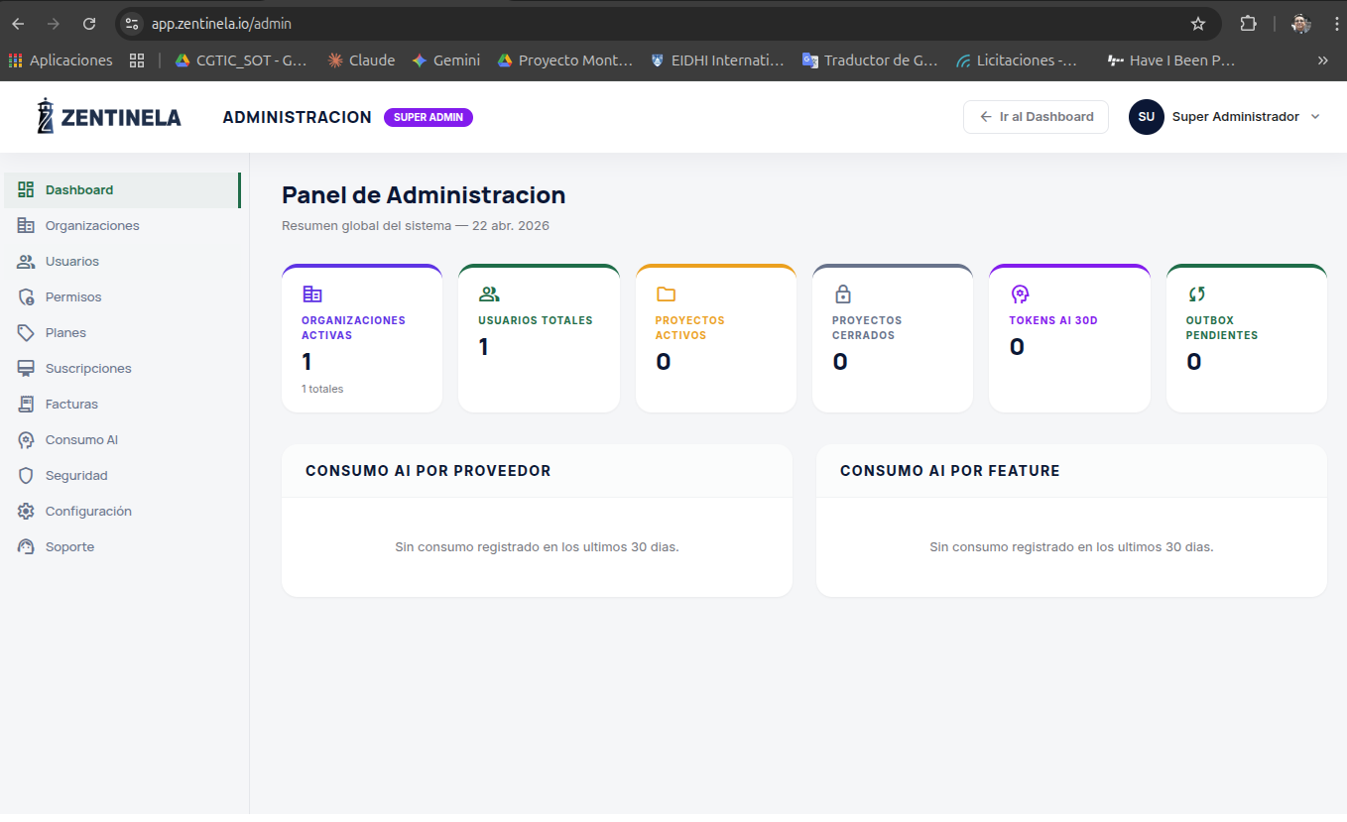Viewport: 1347px width, 822px height.
Task: Open the Proyecto Mont… bookmark
Action: (564, 60)
